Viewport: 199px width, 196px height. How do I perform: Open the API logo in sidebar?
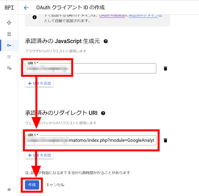[x=9, y=7]
